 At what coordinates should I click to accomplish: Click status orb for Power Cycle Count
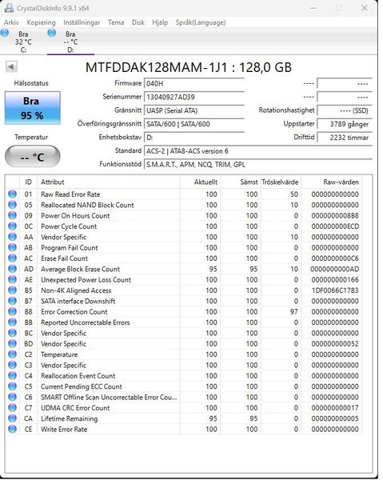[x=12, y=226]
